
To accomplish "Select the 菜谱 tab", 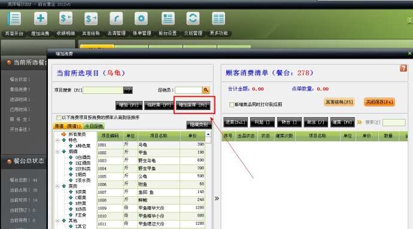I will coord(68,126).
